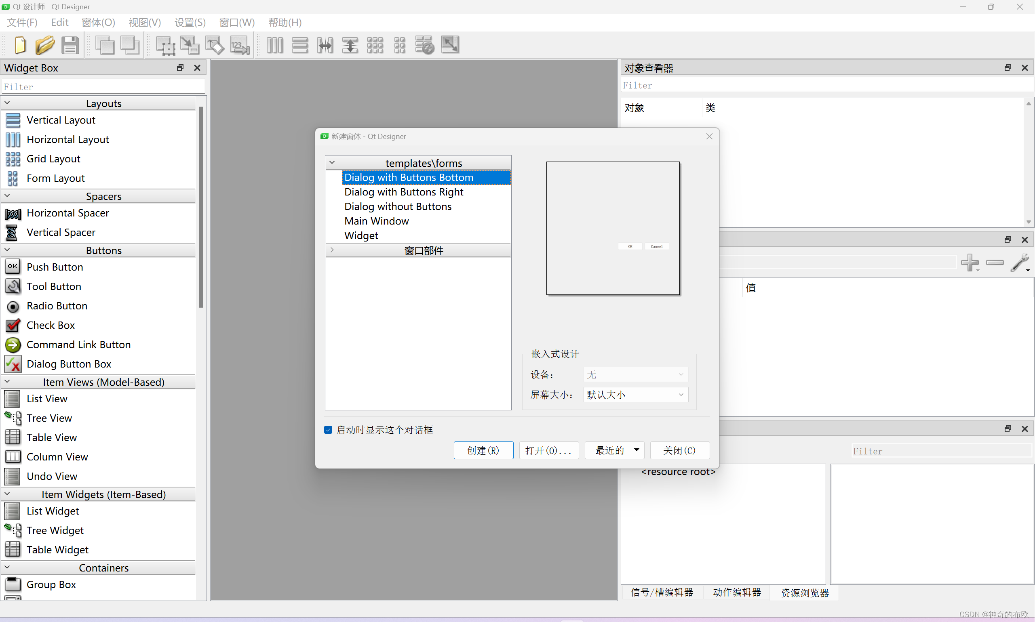
Task: Click the add dynamic property plus icon
Action: [970, 263]
